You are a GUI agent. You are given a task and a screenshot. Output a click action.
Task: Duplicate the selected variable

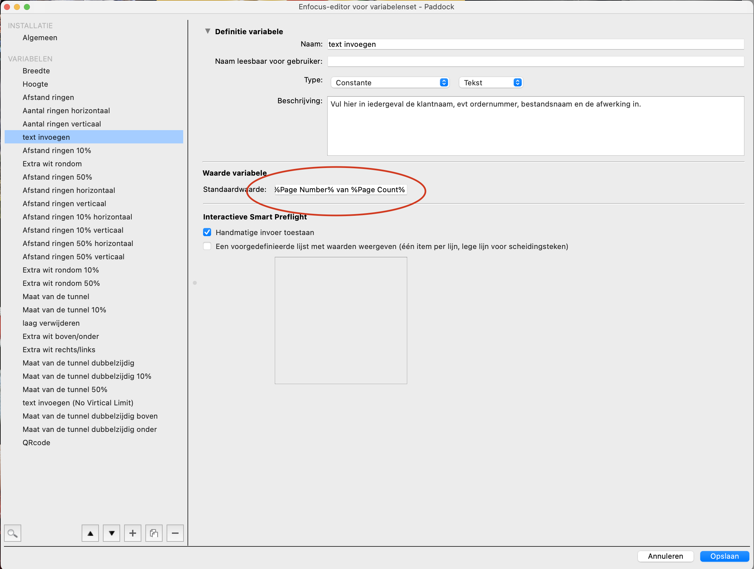154,533
